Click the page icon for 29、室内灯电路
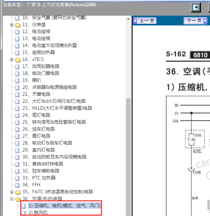Screen dimensions: 210x216 tap(17, 150)
